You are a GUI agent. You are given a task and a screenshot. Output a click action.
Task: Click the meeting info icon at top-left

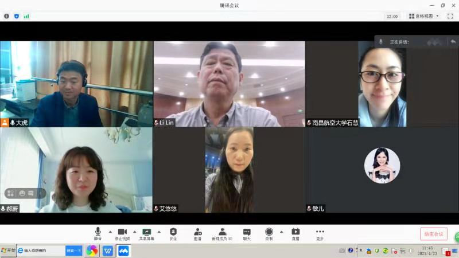[x=7, y=16]
